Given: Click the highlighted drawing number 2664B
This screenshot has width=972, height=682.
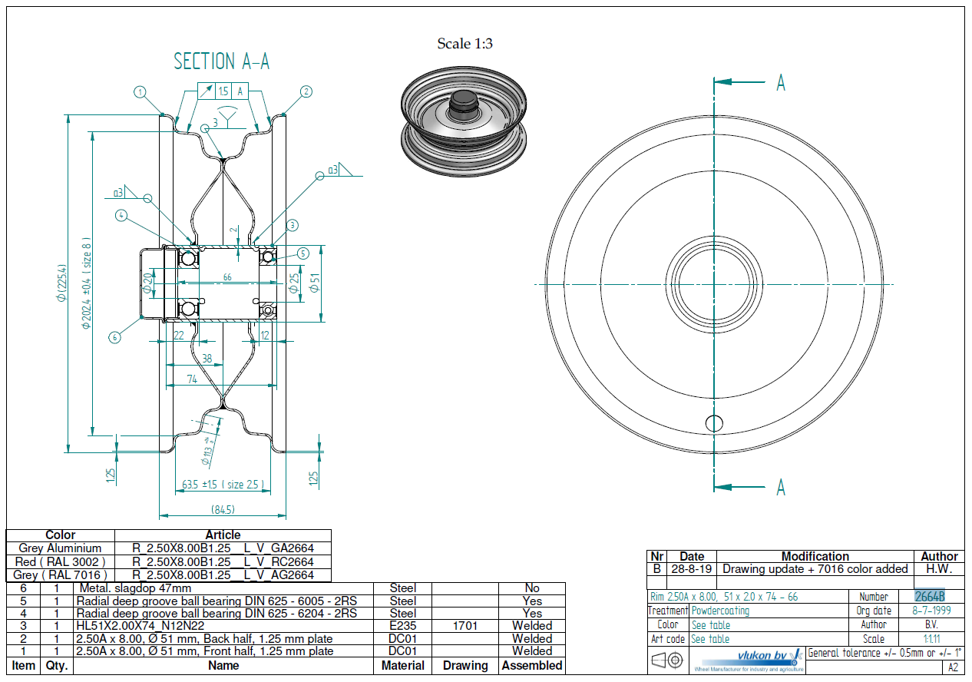Looking at the screenshot, I should point(929,597).
